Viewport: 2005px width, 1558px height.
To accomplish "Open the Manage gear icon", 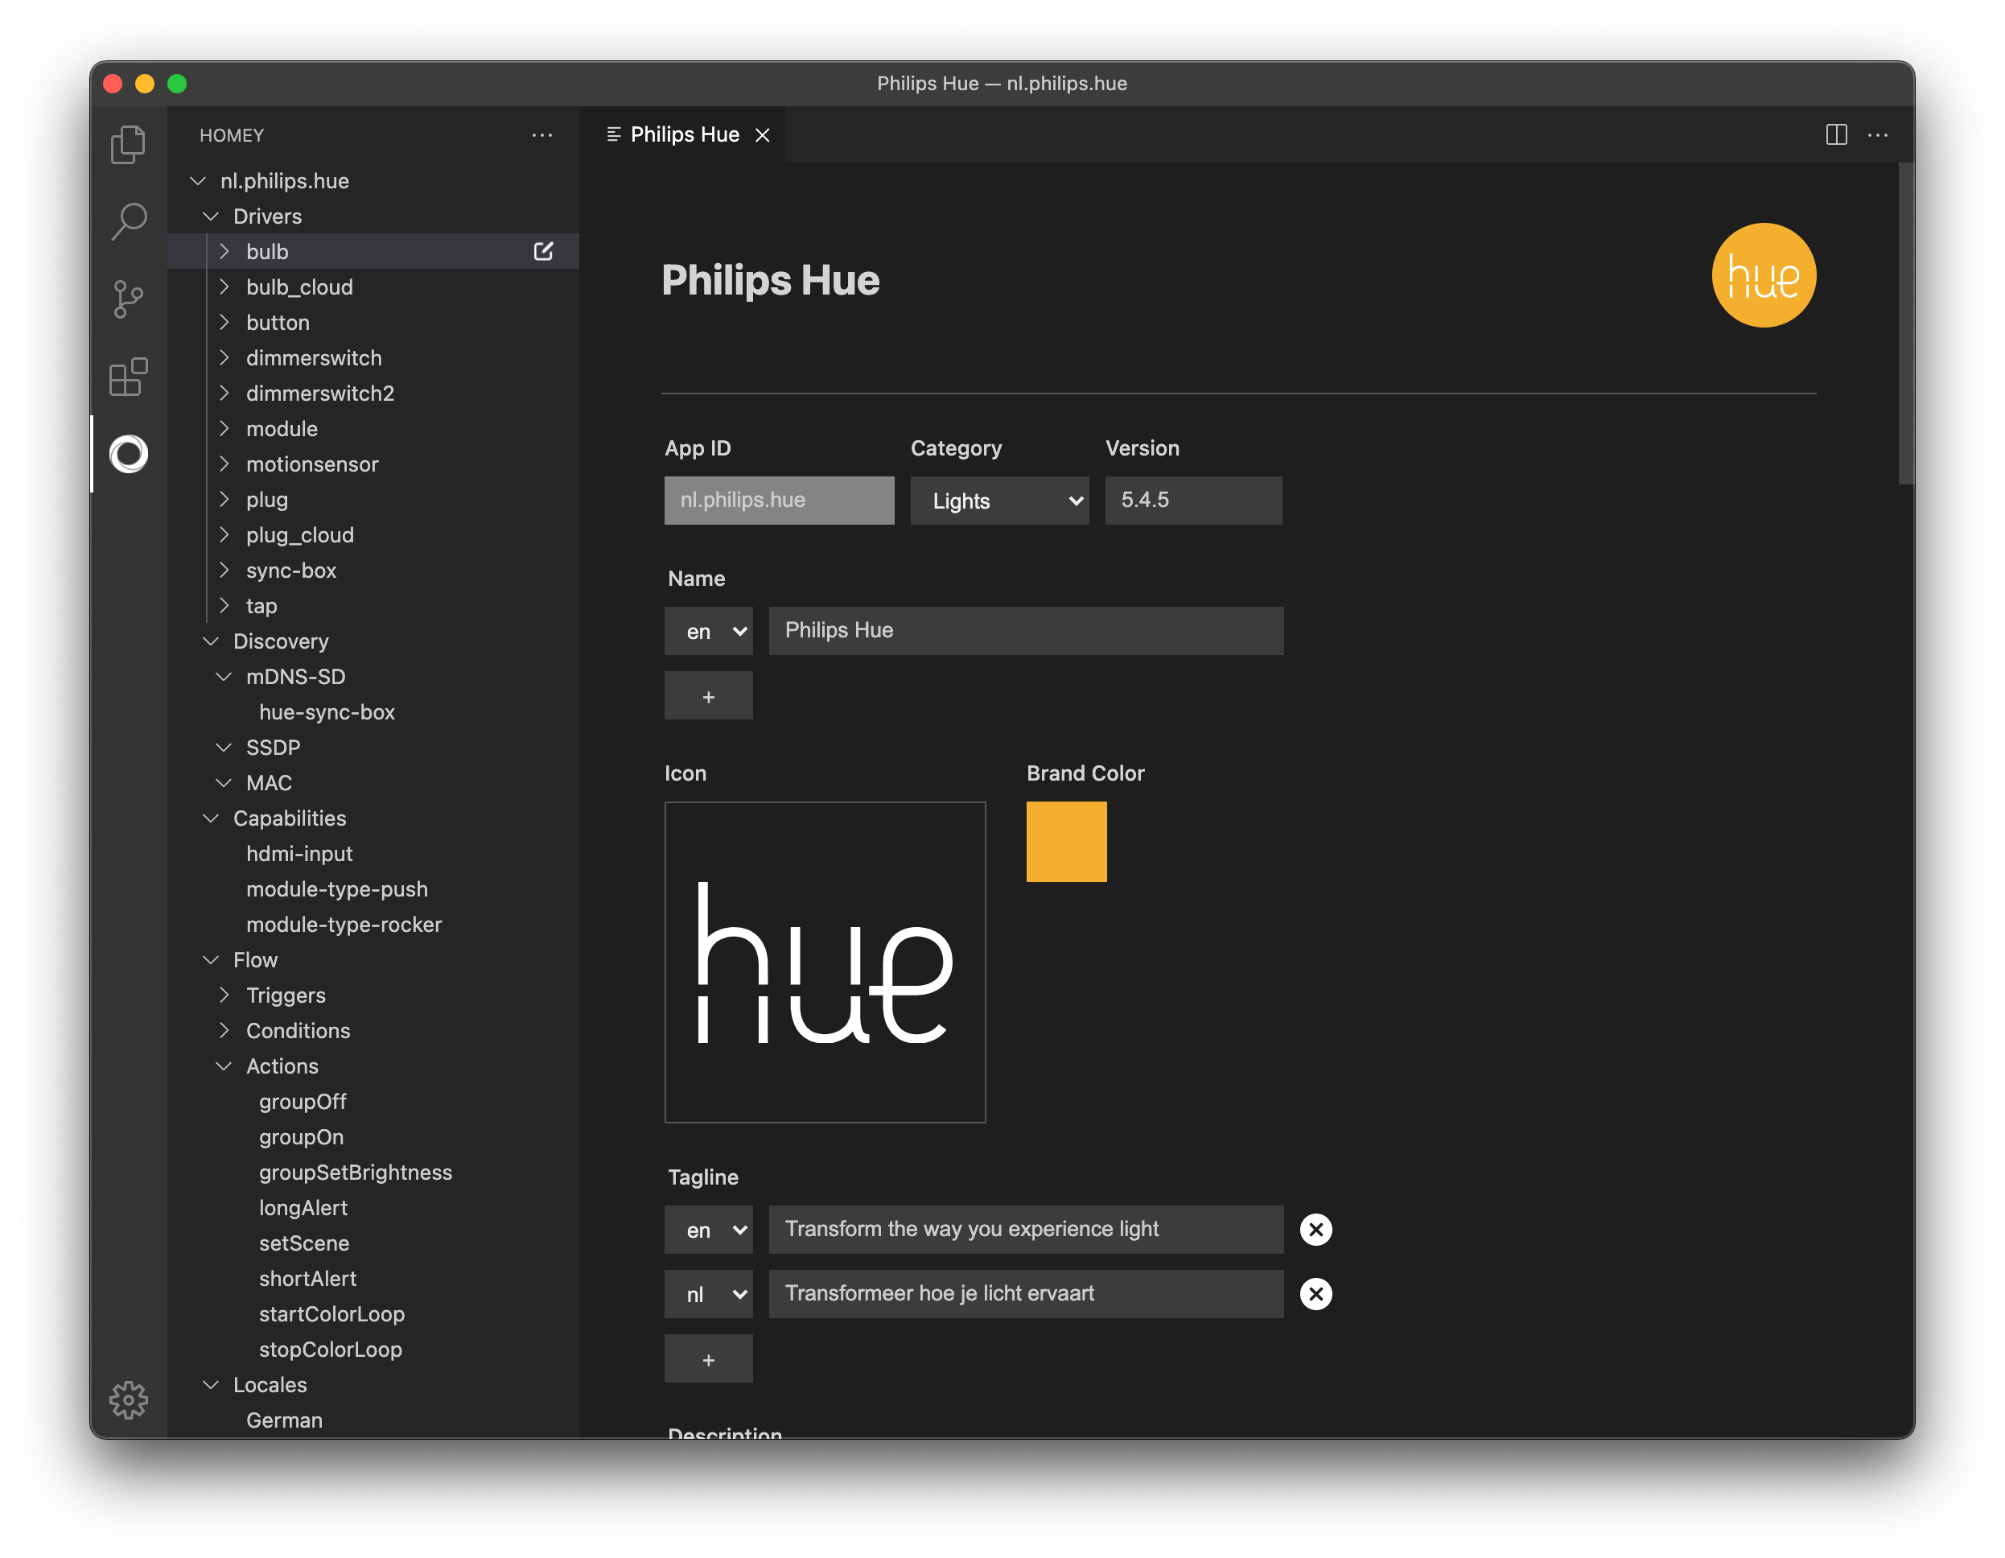I will click(129, 1400).
